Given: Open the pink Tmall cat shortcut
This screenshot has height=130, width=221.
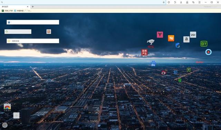Looking at the screenshot, I should pos(160,34).
